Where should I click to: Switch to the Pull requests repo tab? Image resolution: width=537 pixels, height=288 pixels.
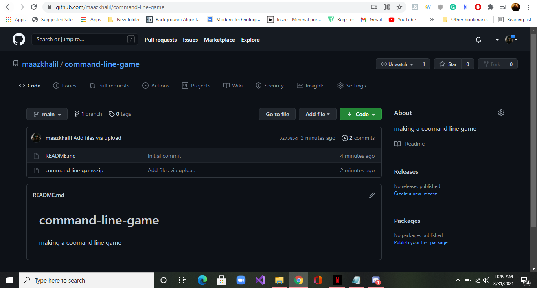tap(109, 86)
